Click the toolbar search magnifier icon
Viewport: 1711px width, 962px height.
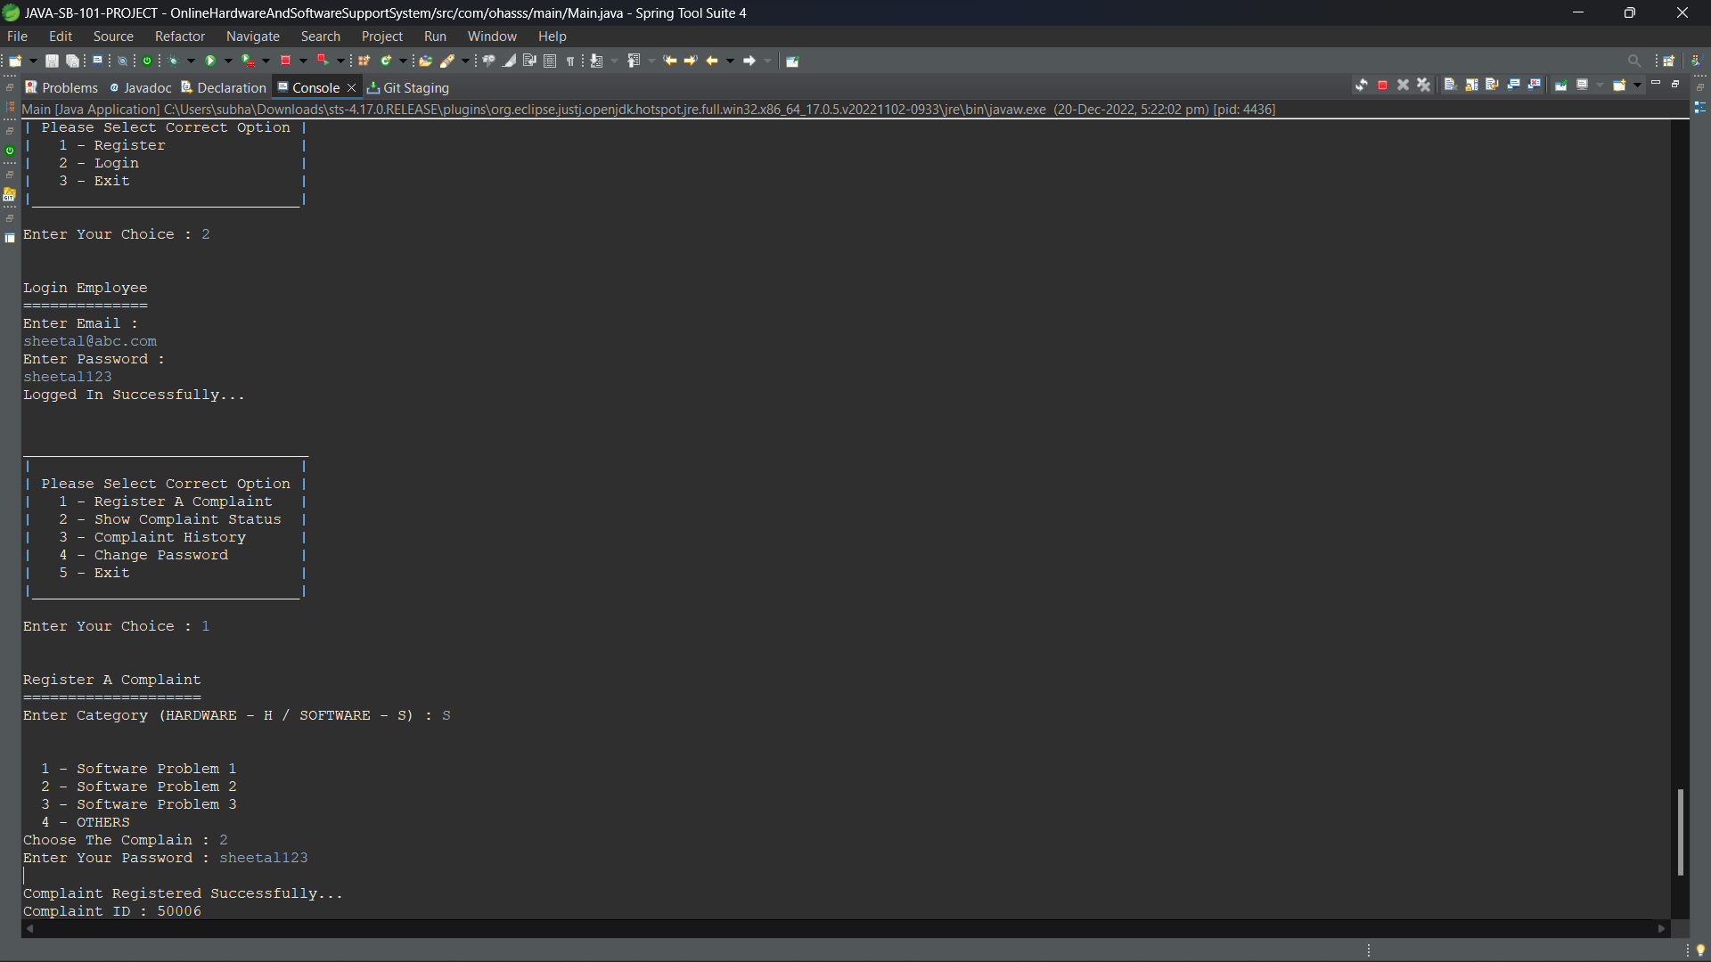(x=1633, y=61)
